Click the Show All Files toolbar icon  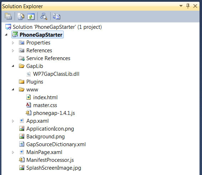tap(21, 16)
